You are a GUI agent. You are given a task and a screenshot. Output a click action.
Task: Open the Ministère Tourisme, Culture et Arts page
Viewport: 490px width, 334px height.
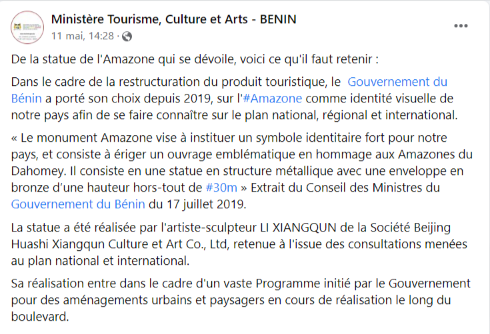(173, 19)
